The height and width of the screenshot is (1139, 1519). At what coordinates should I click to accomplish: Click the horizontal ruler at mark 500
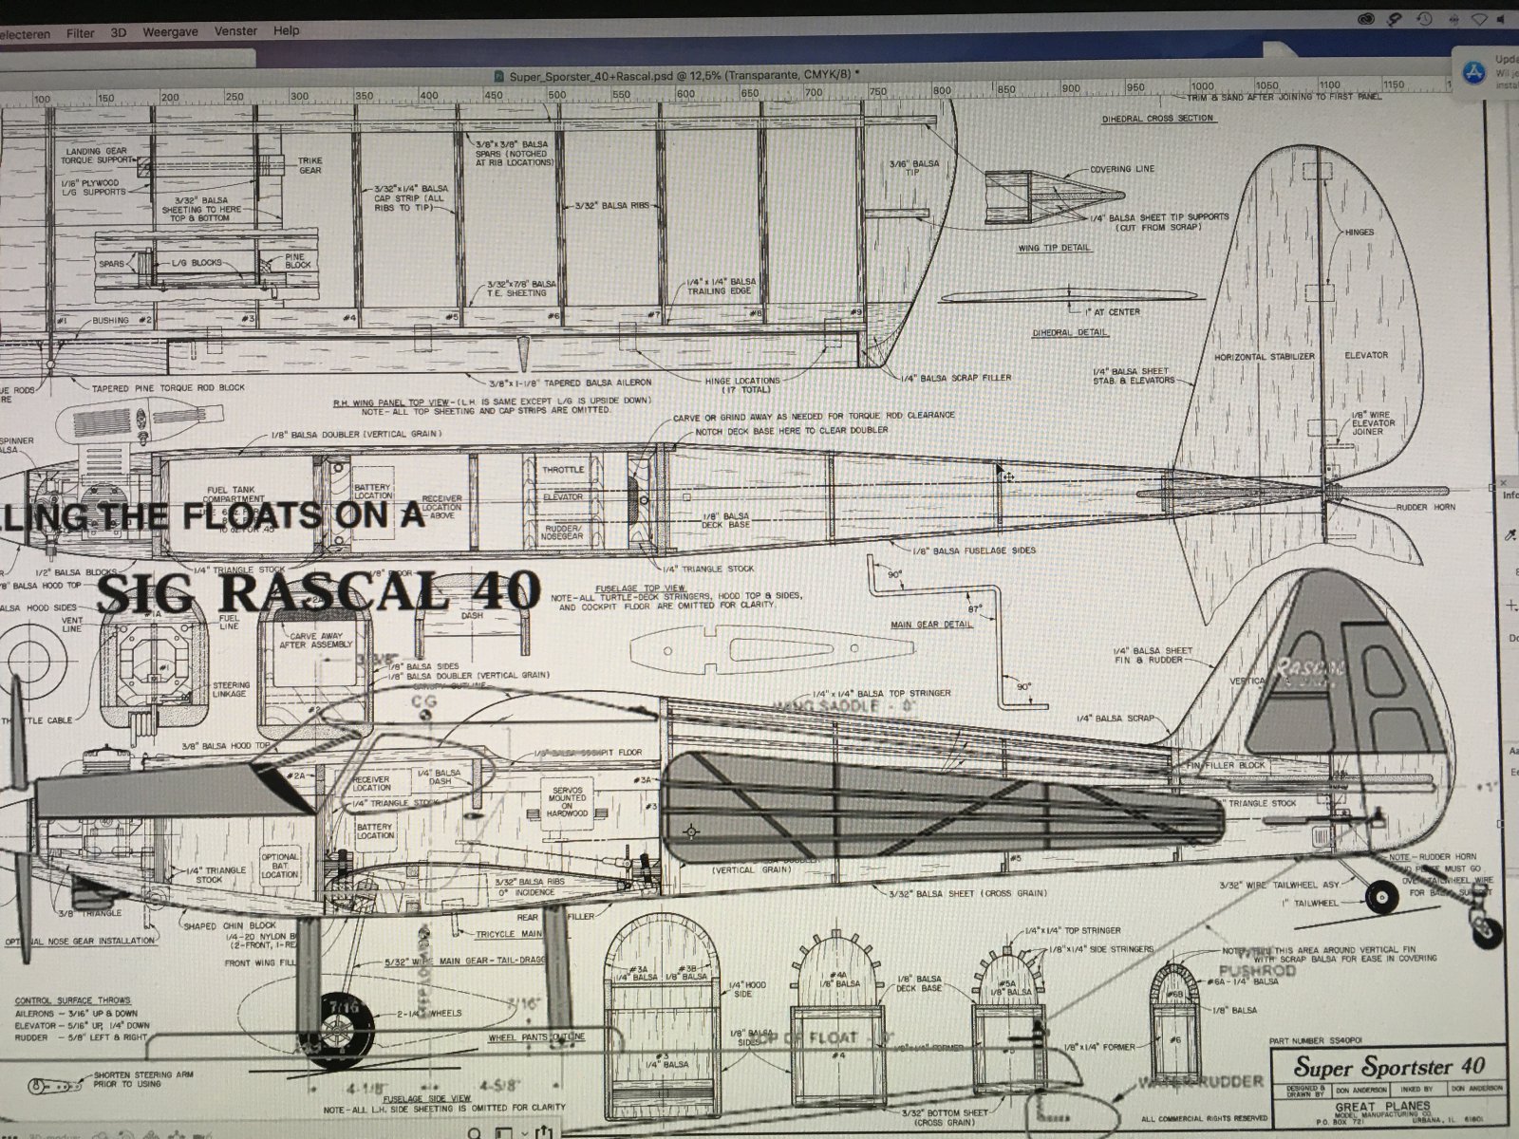(556, 96)
